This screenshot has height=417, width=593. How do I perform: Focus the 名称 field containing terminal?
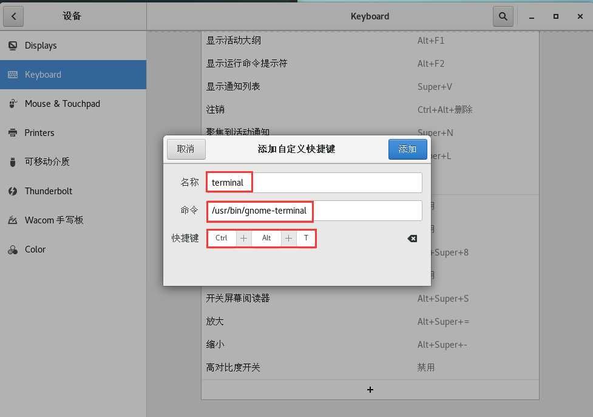[313, 183]
